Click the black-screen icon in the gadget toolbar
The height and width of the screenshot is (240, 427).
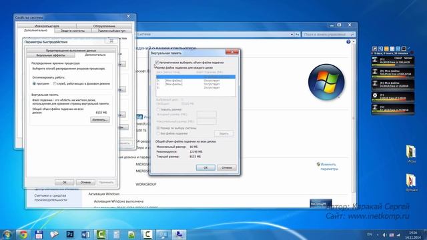pyautogui.click(x=404, y=49)
